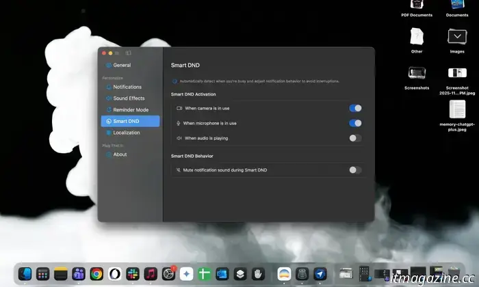Click the muted bell icon in behavior row
This screenshot has width=479, height=287.
(179, 170)
